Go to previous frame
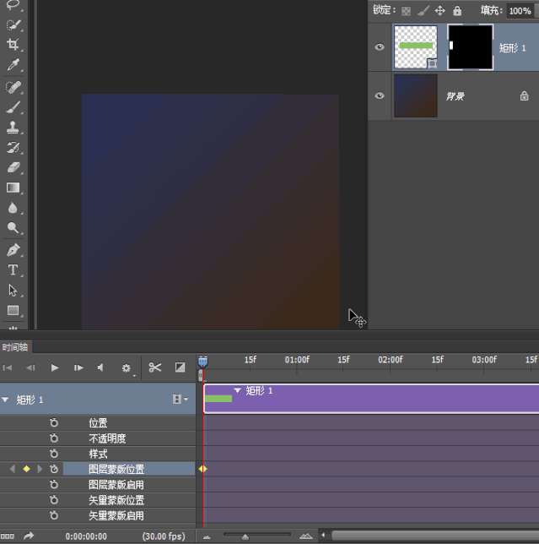The image size is (539, 544). click(x=30, y=367)
